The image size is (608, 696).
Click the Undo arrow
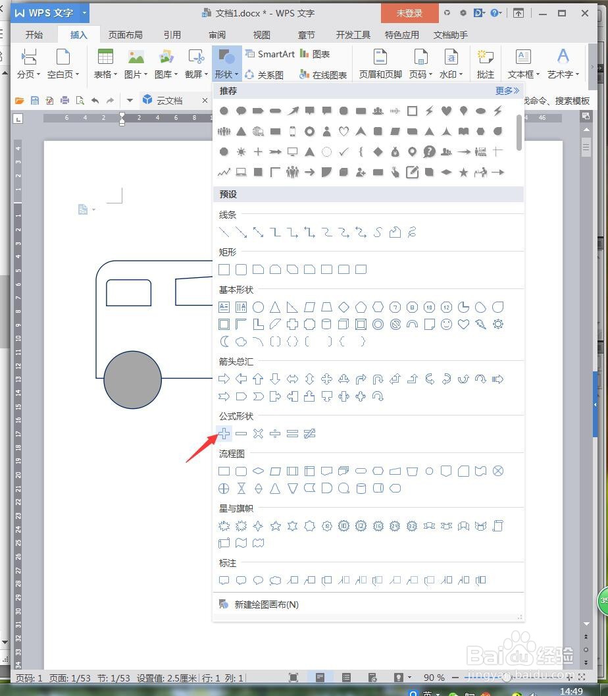coord(95,101)
